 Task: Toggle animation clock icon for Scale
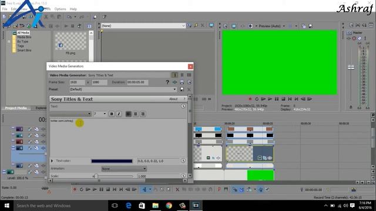[183, 176]
